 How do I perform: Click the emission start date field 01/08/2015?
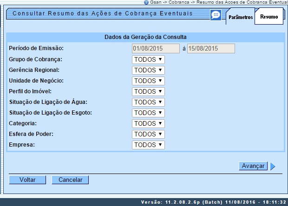click(156, 49)
